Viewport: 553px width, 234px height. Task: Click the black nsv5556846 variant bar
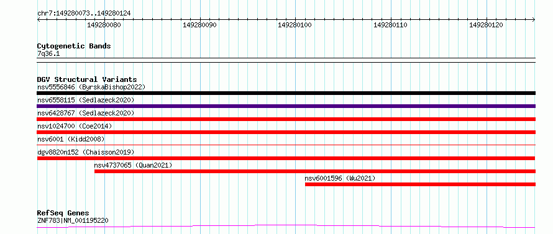tap(286, 93)
